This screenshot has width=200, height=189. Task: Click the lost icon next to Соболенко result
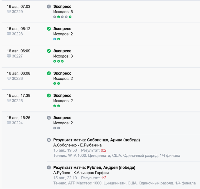pos(49,140)
